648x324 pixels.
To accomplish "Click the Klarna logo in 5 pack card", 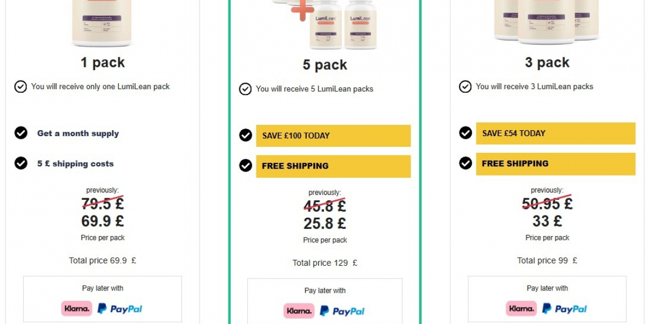I will tap(299, 311).
